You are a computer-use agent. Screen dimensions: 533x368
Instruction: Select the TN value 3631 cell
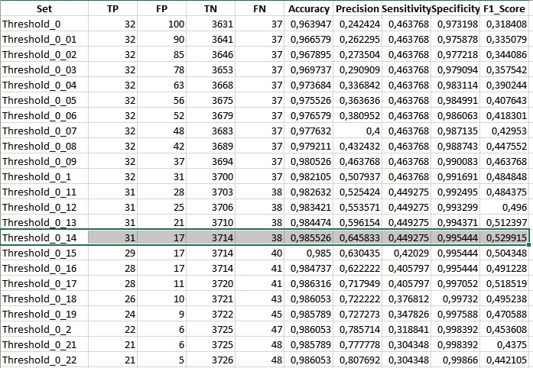click(x=220, y=24)
